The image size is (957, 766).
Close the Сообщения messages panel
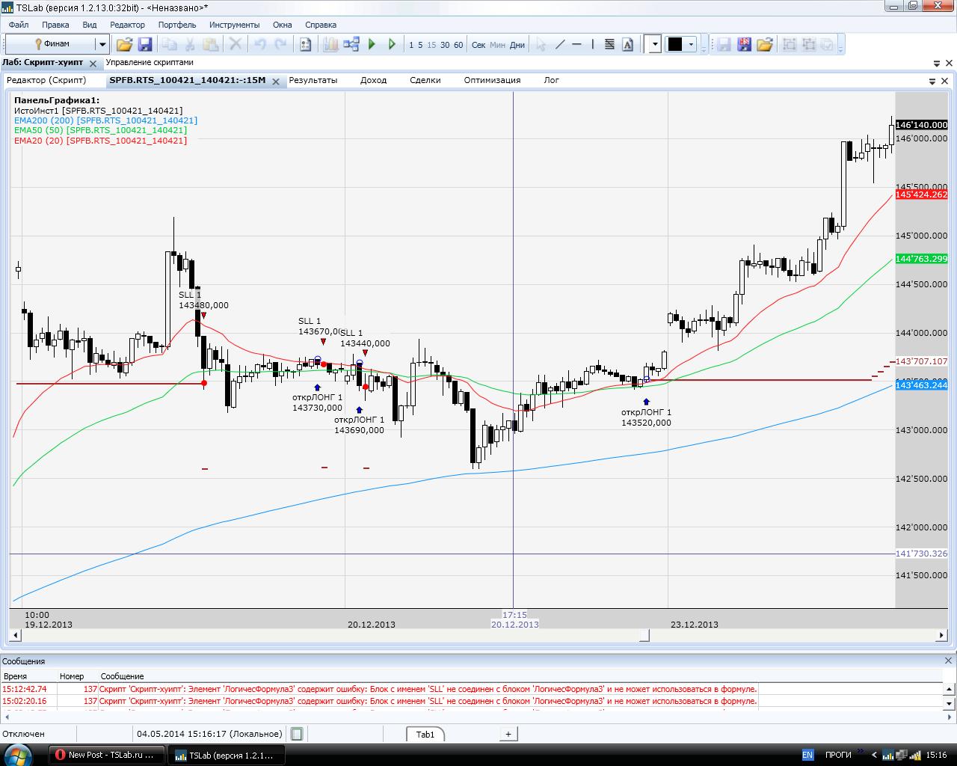[948, 661]
